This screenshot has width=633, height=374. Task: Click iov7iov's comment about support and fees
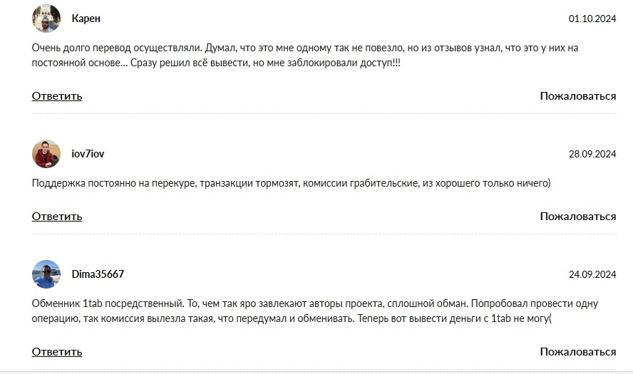point(291,183)
